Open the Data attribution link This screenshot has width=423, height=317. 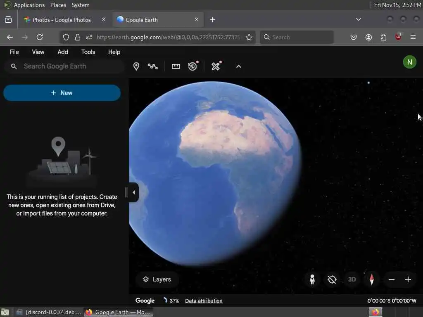tap(204, 301)
